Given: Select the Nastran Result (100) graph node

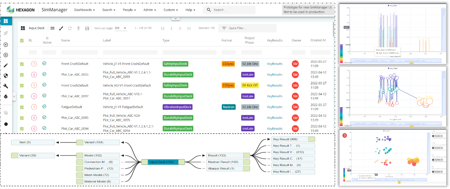Looking at the screenshot, I should (228, 162).
